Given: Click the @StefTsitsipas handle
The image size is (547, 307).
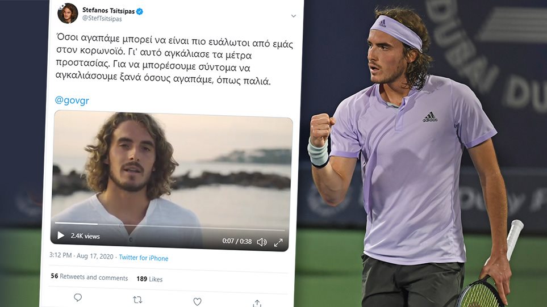Looking at the screenshot, I should click(102, 19).
